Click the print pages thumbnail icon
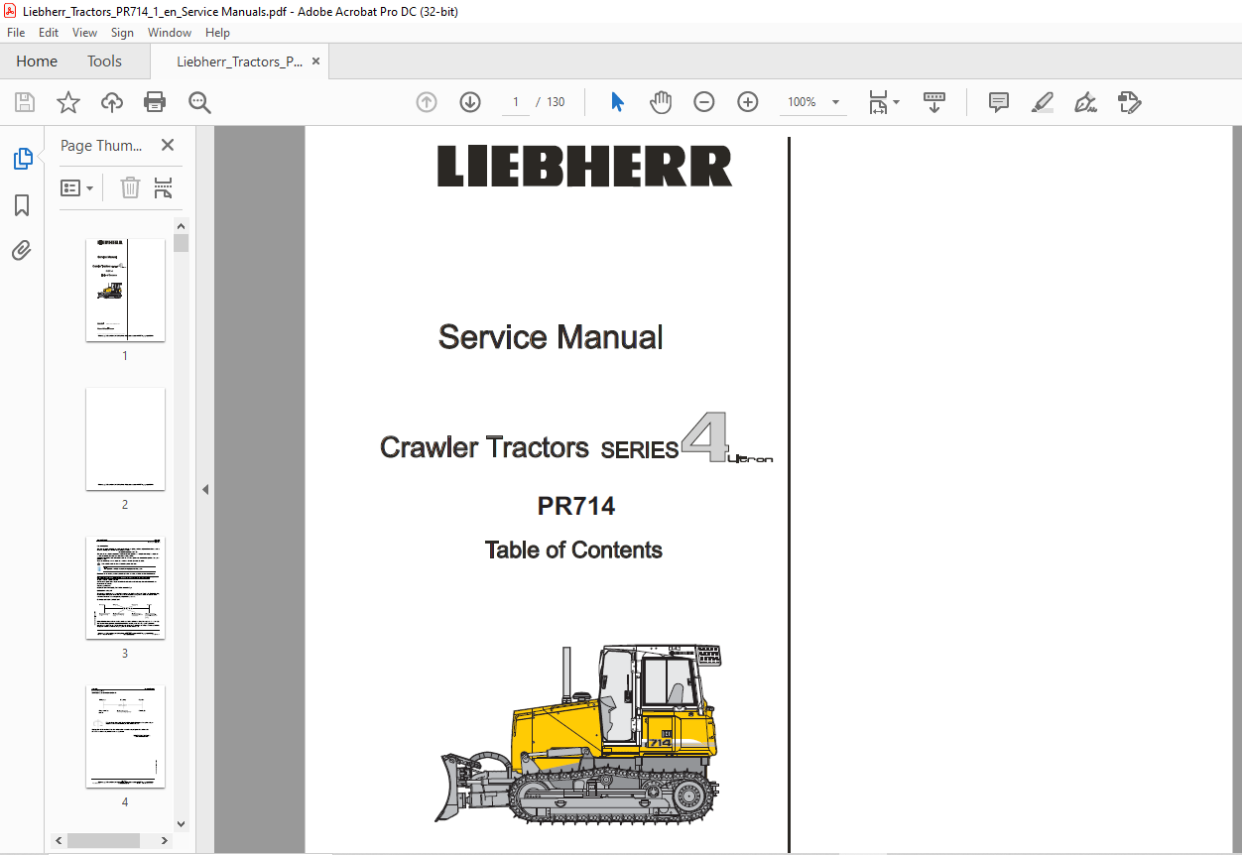 [x=164, y=187]
